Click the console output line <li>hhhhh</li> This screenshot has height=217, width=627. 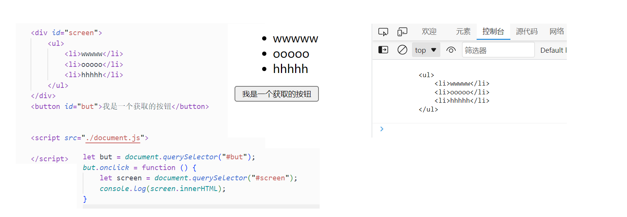[462, 100]
